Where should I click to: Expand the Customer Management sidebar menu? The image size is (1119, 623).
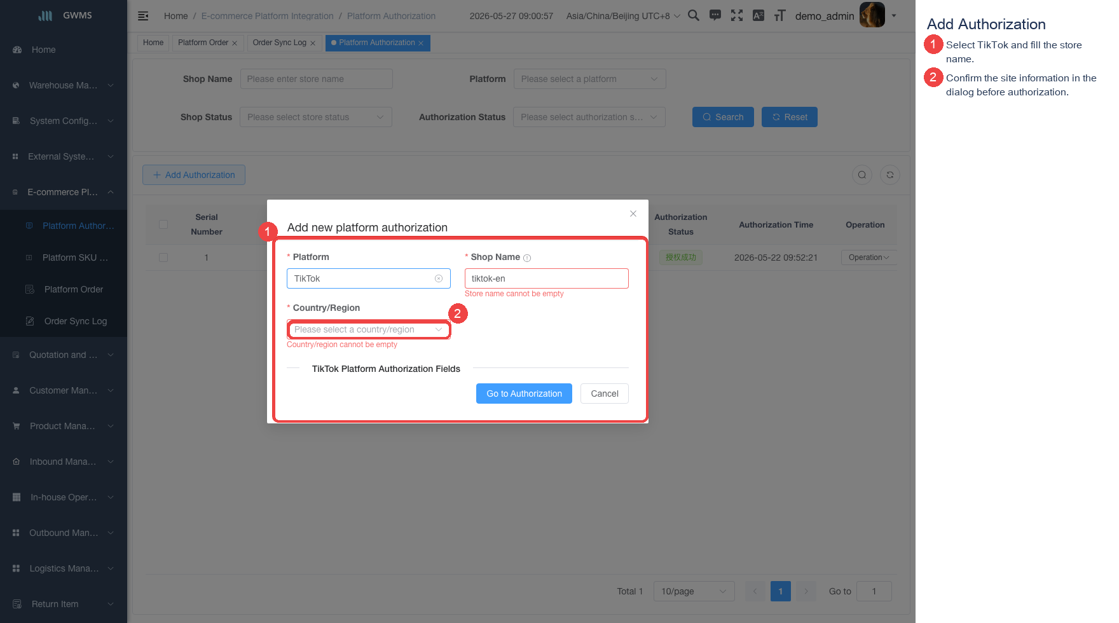pyautogui.click(x=64, y=390)
